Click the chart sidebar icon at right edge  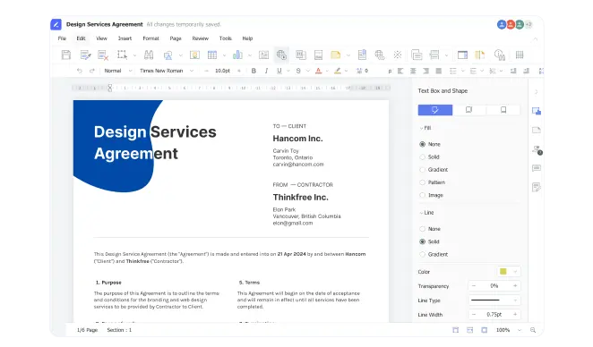[x=537, y=111]
